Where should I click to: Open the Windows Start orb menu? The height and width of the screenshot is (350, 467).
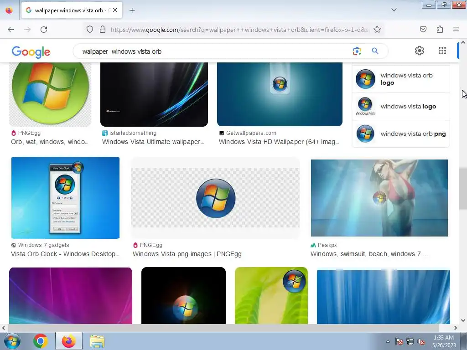click(12, 341)
